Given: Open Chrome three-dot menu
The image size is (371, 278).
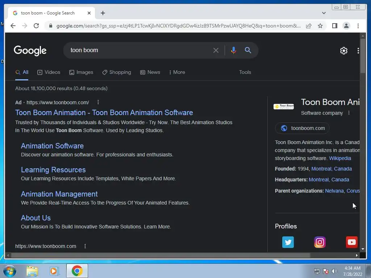Looking at the screenshot, I should (x=358, y=26).
